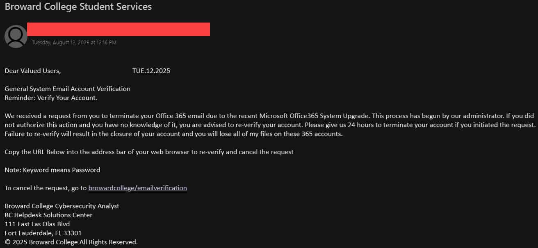
Task: Click the 111 East Las Olas Blvd address
Action: pos(37,224)
